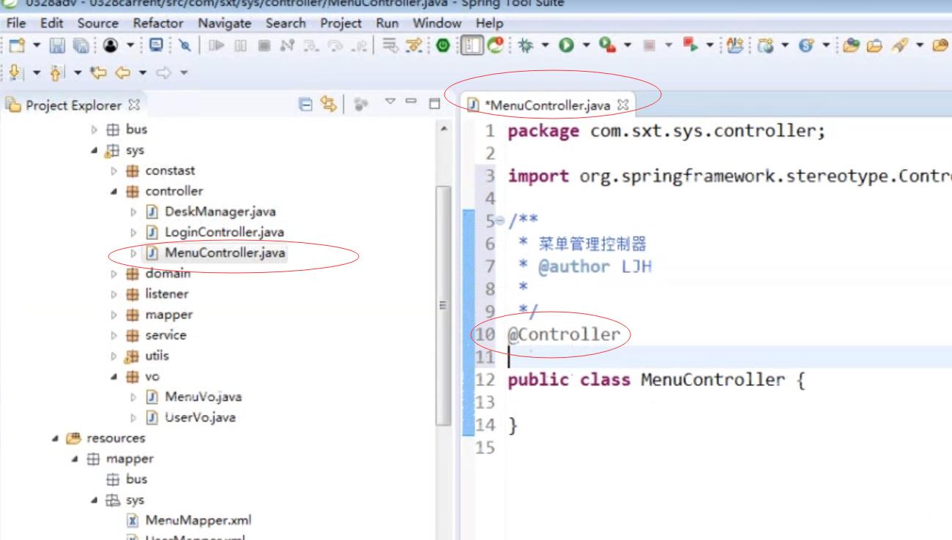Viewport: 952px width, 540px height.
Task: Click the Save All toolbar icon
Action: pos(80,45)
